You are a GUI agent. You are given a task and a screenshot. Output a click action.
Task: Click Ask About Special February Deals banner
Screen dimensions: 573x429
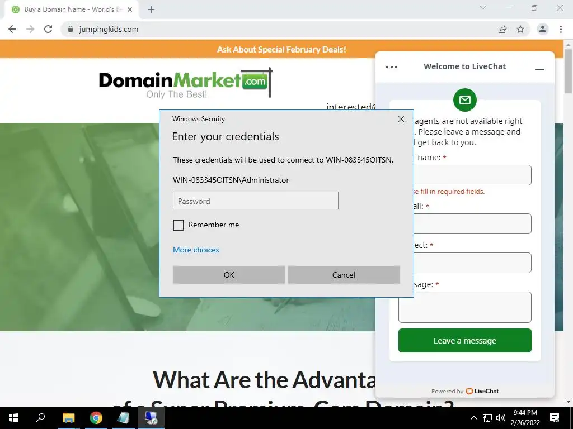281,50
